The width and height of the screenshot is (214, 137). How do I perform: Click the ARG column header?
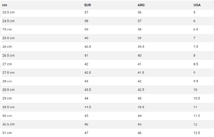point(141,5)
